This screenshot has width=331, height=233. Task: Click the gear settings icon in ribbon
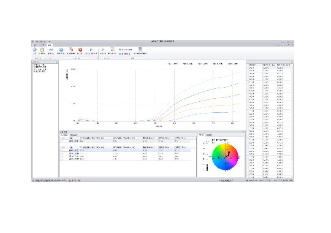click(34, 50)
